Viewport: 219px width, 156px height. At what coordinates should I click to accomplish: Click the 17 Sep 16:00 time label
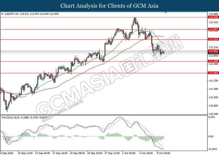click(x=60, y=153)
